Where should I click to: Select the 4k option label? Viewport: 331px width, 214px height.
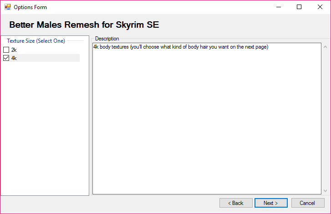[14, 58]
